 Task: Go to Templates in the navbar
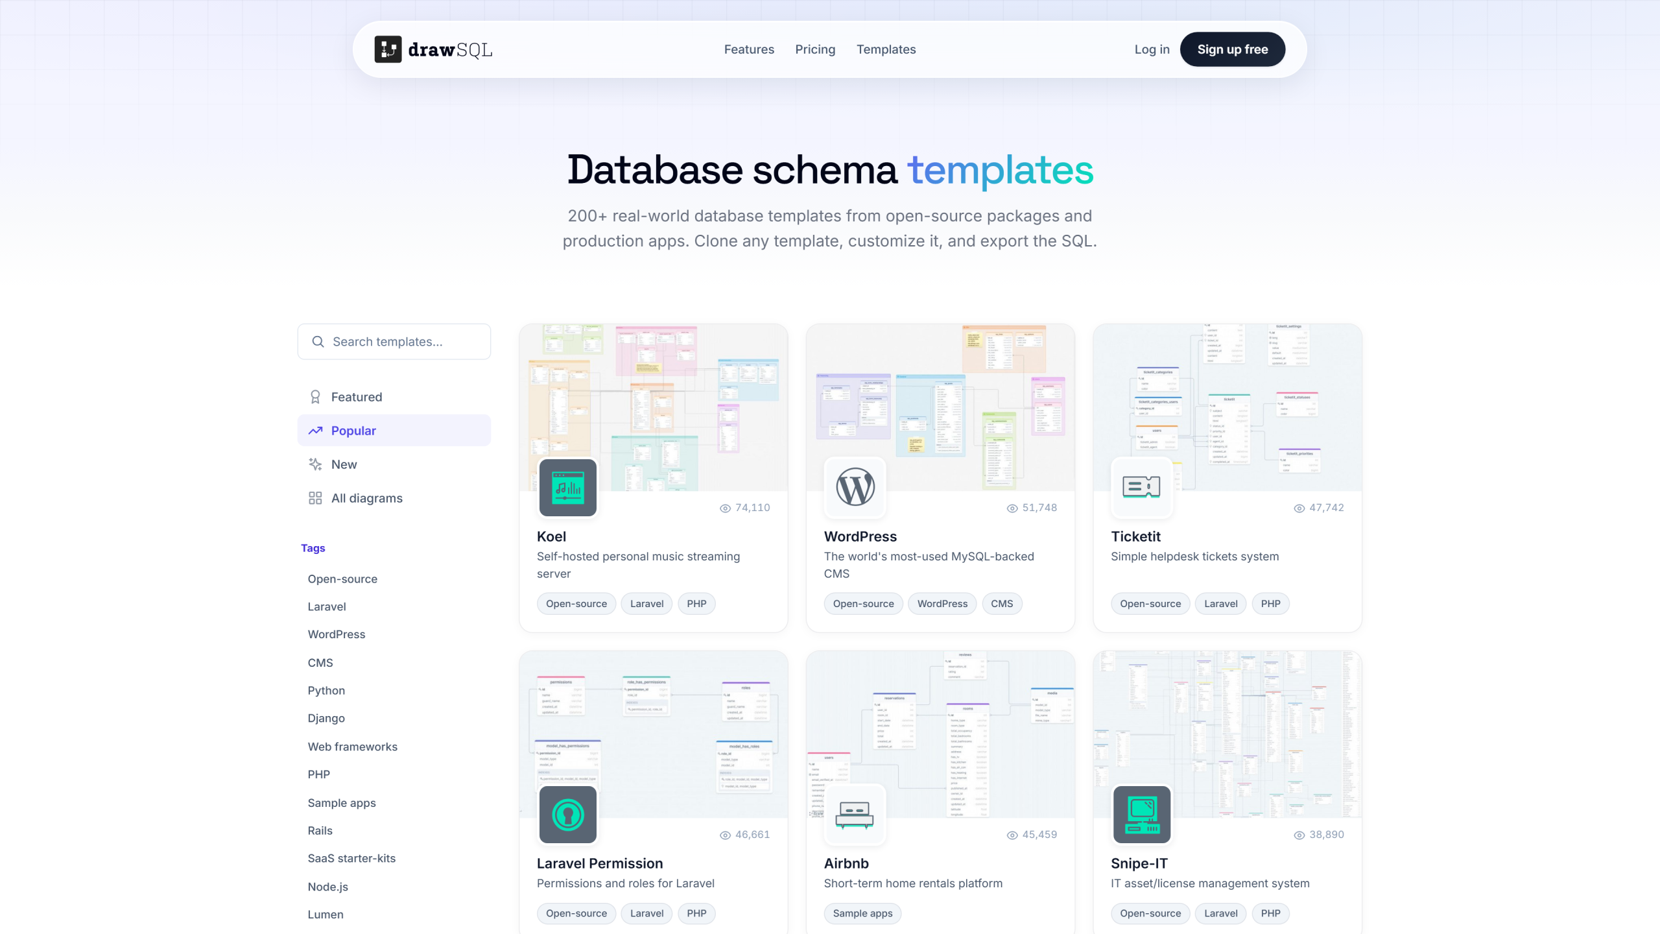[x=886, y=49]
